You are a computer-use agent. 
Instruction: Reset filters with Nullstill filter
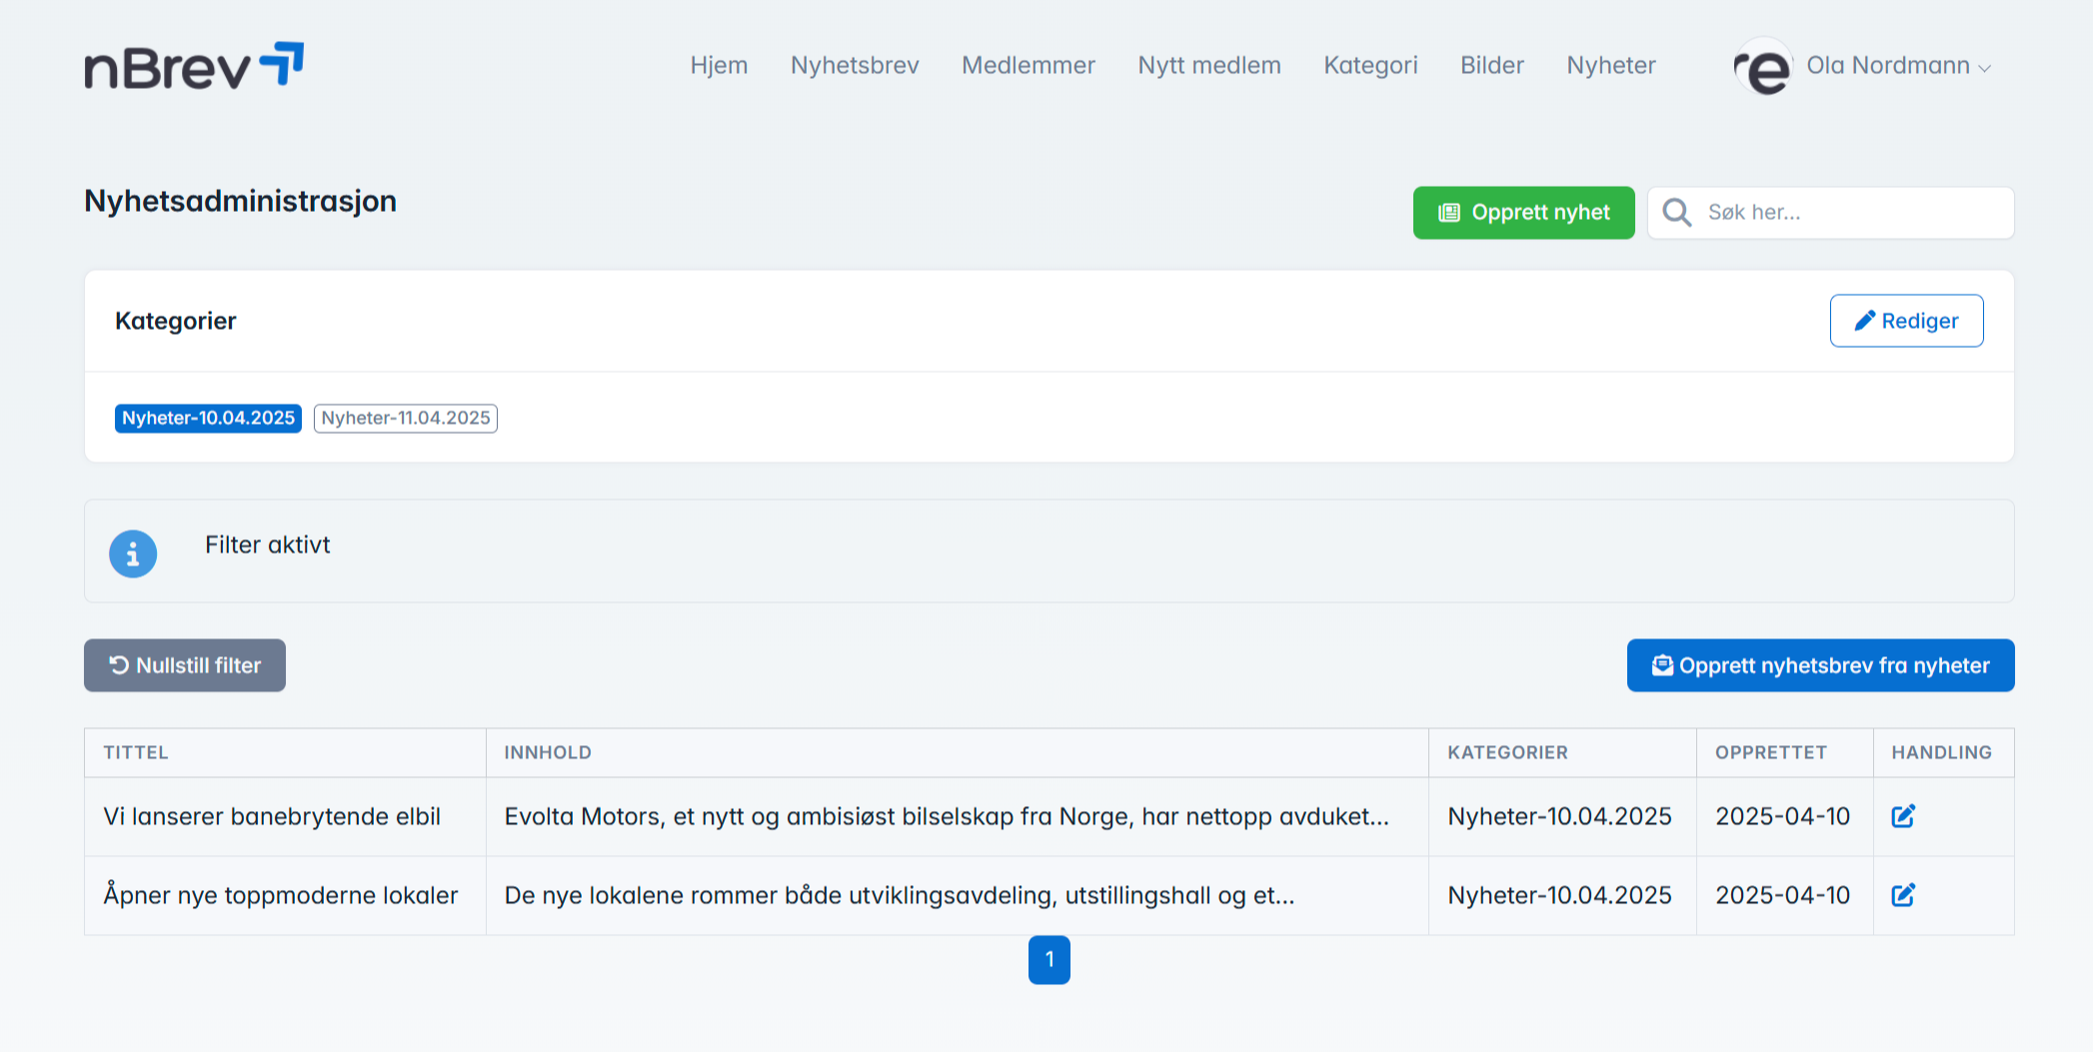pos(185,665)
